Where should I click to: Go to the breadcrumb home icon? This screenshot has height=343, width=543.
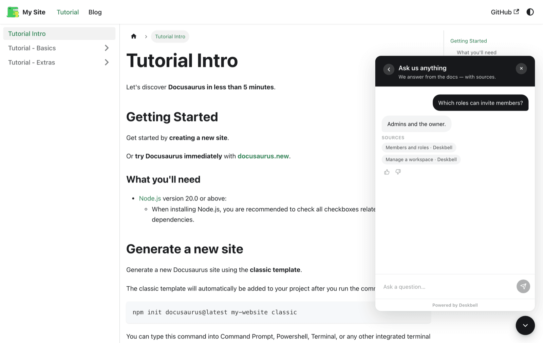coord(134,36)
